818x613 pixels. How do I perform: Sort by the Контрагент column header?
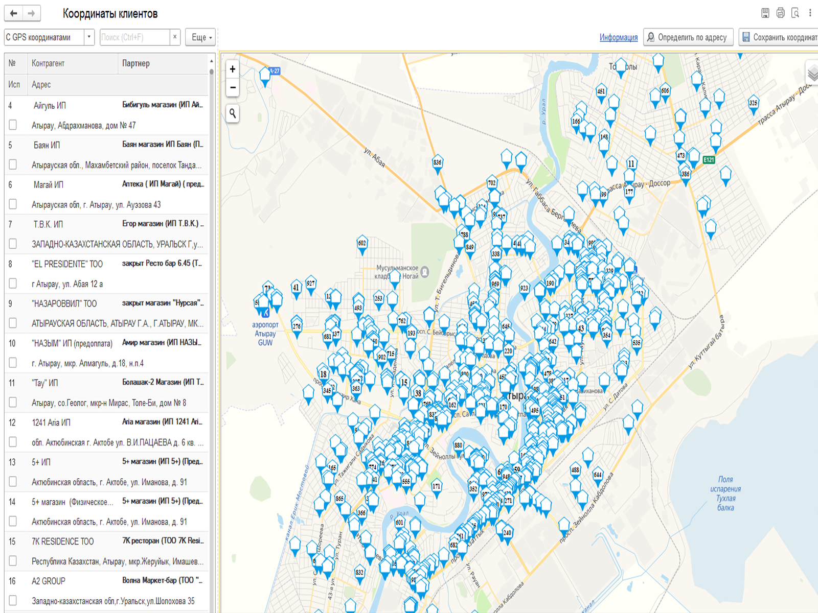point(74,63)
